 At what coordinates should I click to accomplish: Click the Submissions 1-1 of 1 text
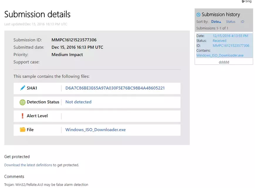(x=212, y=28)
